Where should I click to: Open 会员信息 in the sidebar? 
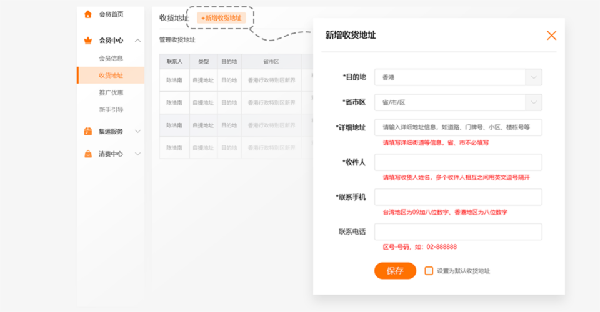[x=111, y=58]
